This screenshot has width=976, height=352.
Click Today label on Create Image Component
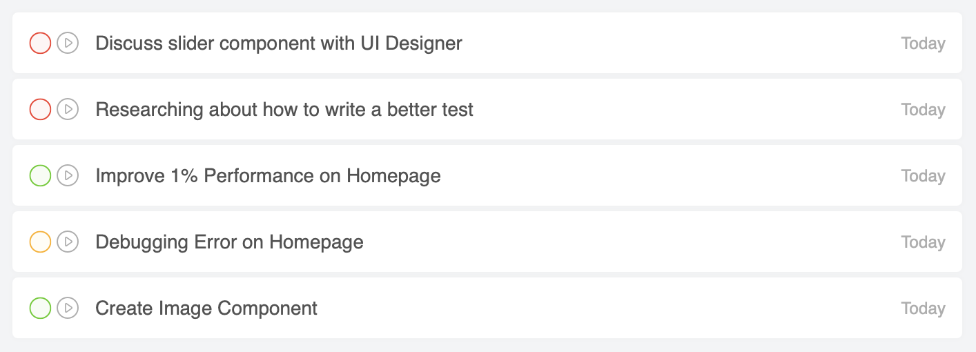pyautogui.click(x=923, y=308)
